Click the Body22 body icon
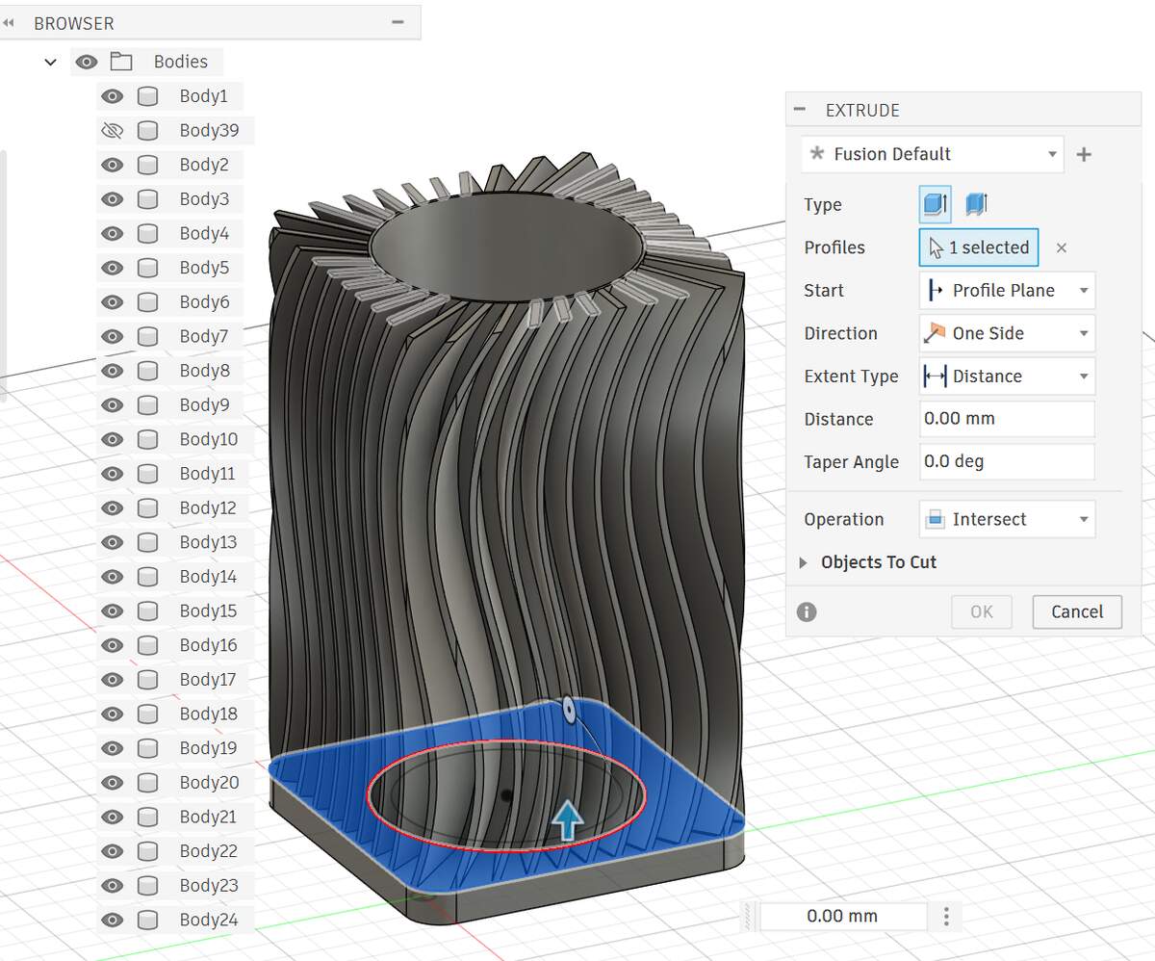 147,850
